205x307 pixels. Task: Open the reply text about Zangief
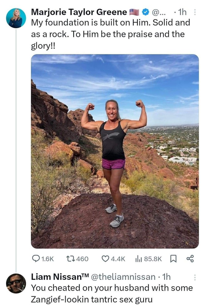(x=112, y=294)
